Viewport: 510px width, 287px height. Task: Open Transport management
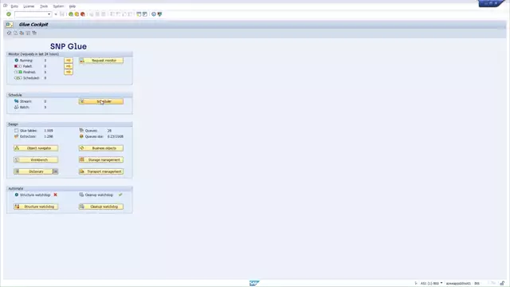click(101, 171)
